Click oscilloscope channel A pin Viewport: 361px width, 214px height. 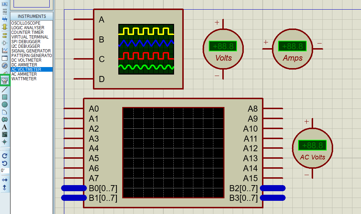[83, 19]
